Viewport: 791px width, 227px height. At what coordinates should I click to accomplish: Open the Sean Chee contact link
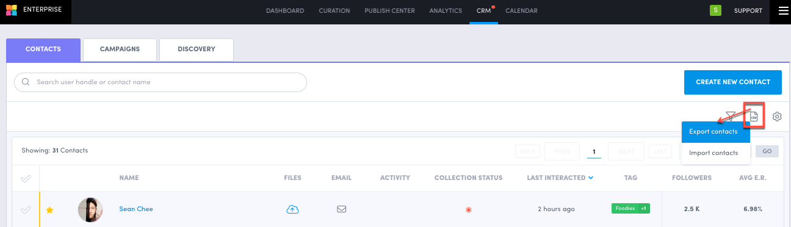click(136, 209)
